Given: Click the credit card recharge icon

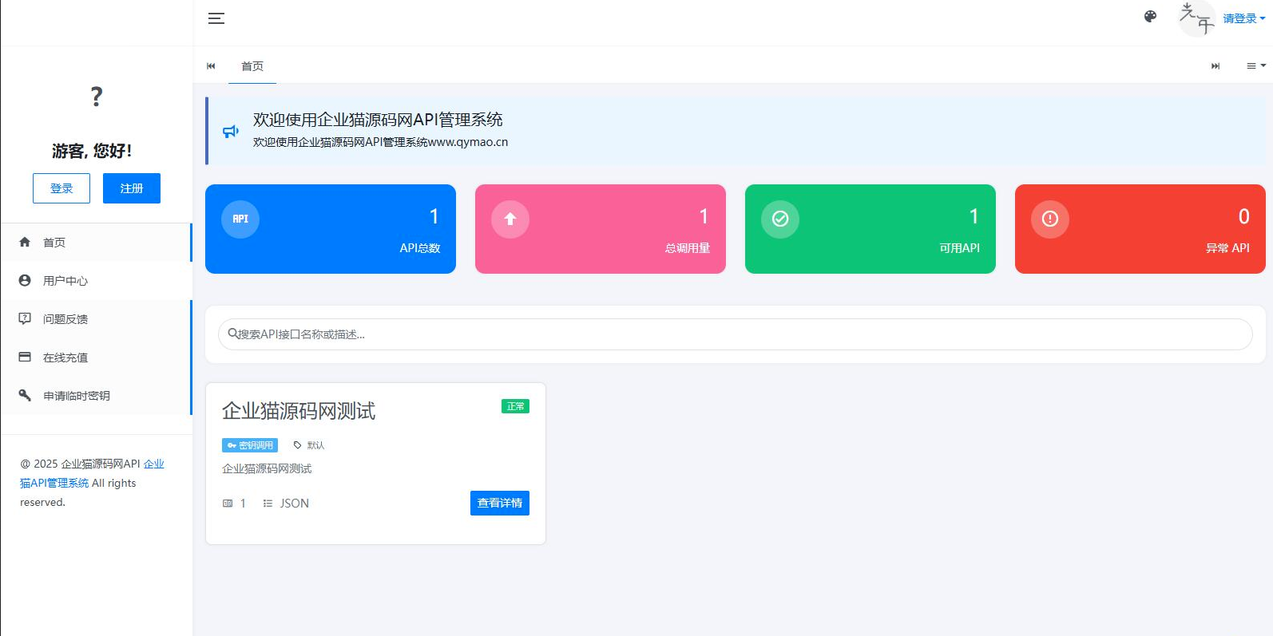Looking at the screenshot, I should (x=25, y=357).
